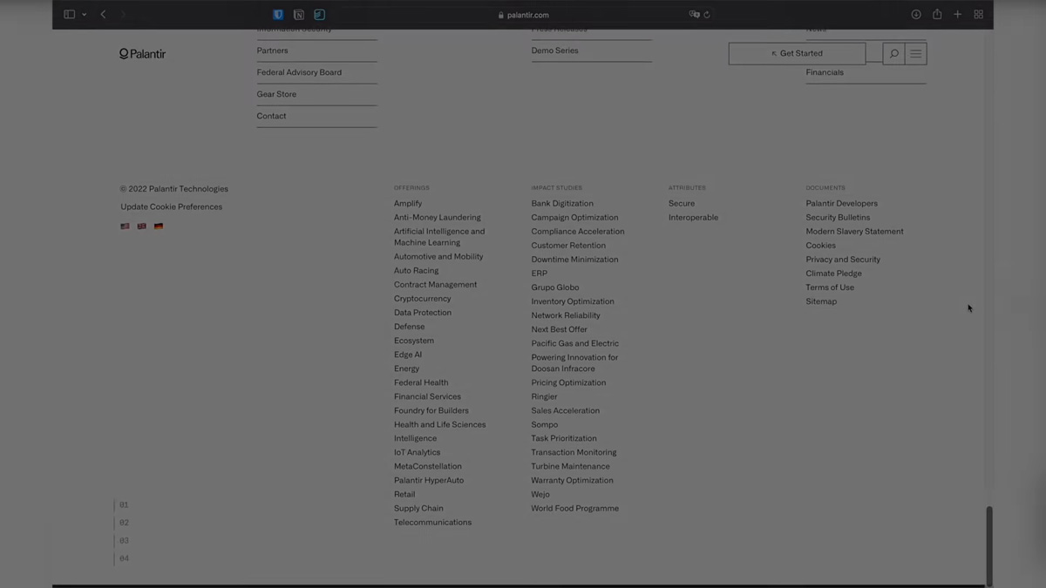Select the US flag language option
The image size is (1046, 588).
(x=125, y=226)
